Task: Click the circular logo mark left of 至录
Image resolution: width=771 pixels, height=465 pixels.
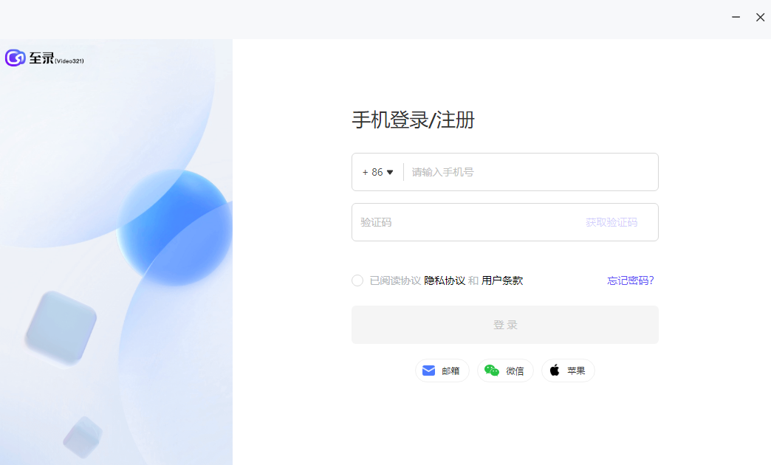Action: [x=15, y=58]
